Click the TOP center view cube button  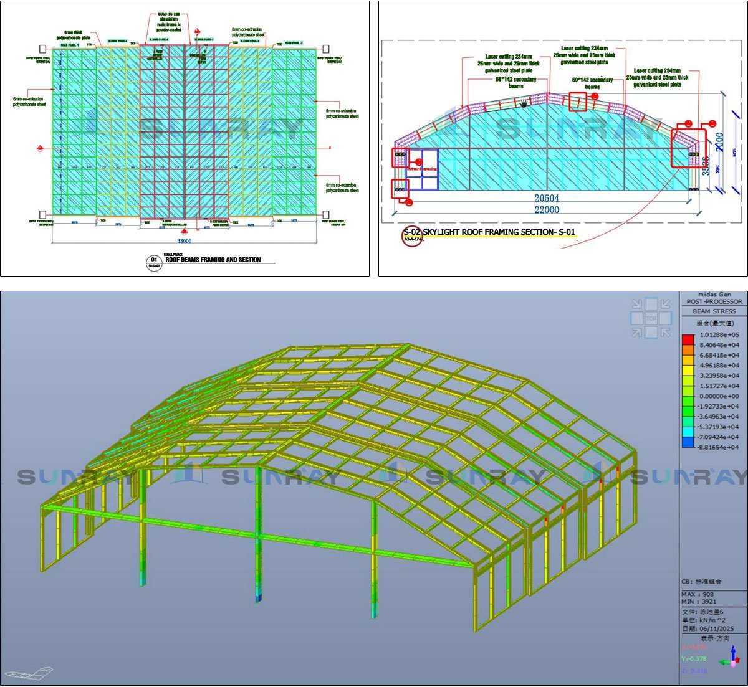(651, 318)
